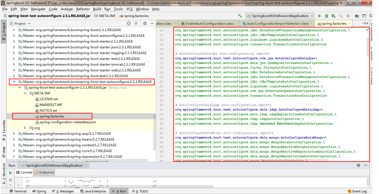Open the Refactor menu
Screen dimensions: 379x194
point(83,9)
